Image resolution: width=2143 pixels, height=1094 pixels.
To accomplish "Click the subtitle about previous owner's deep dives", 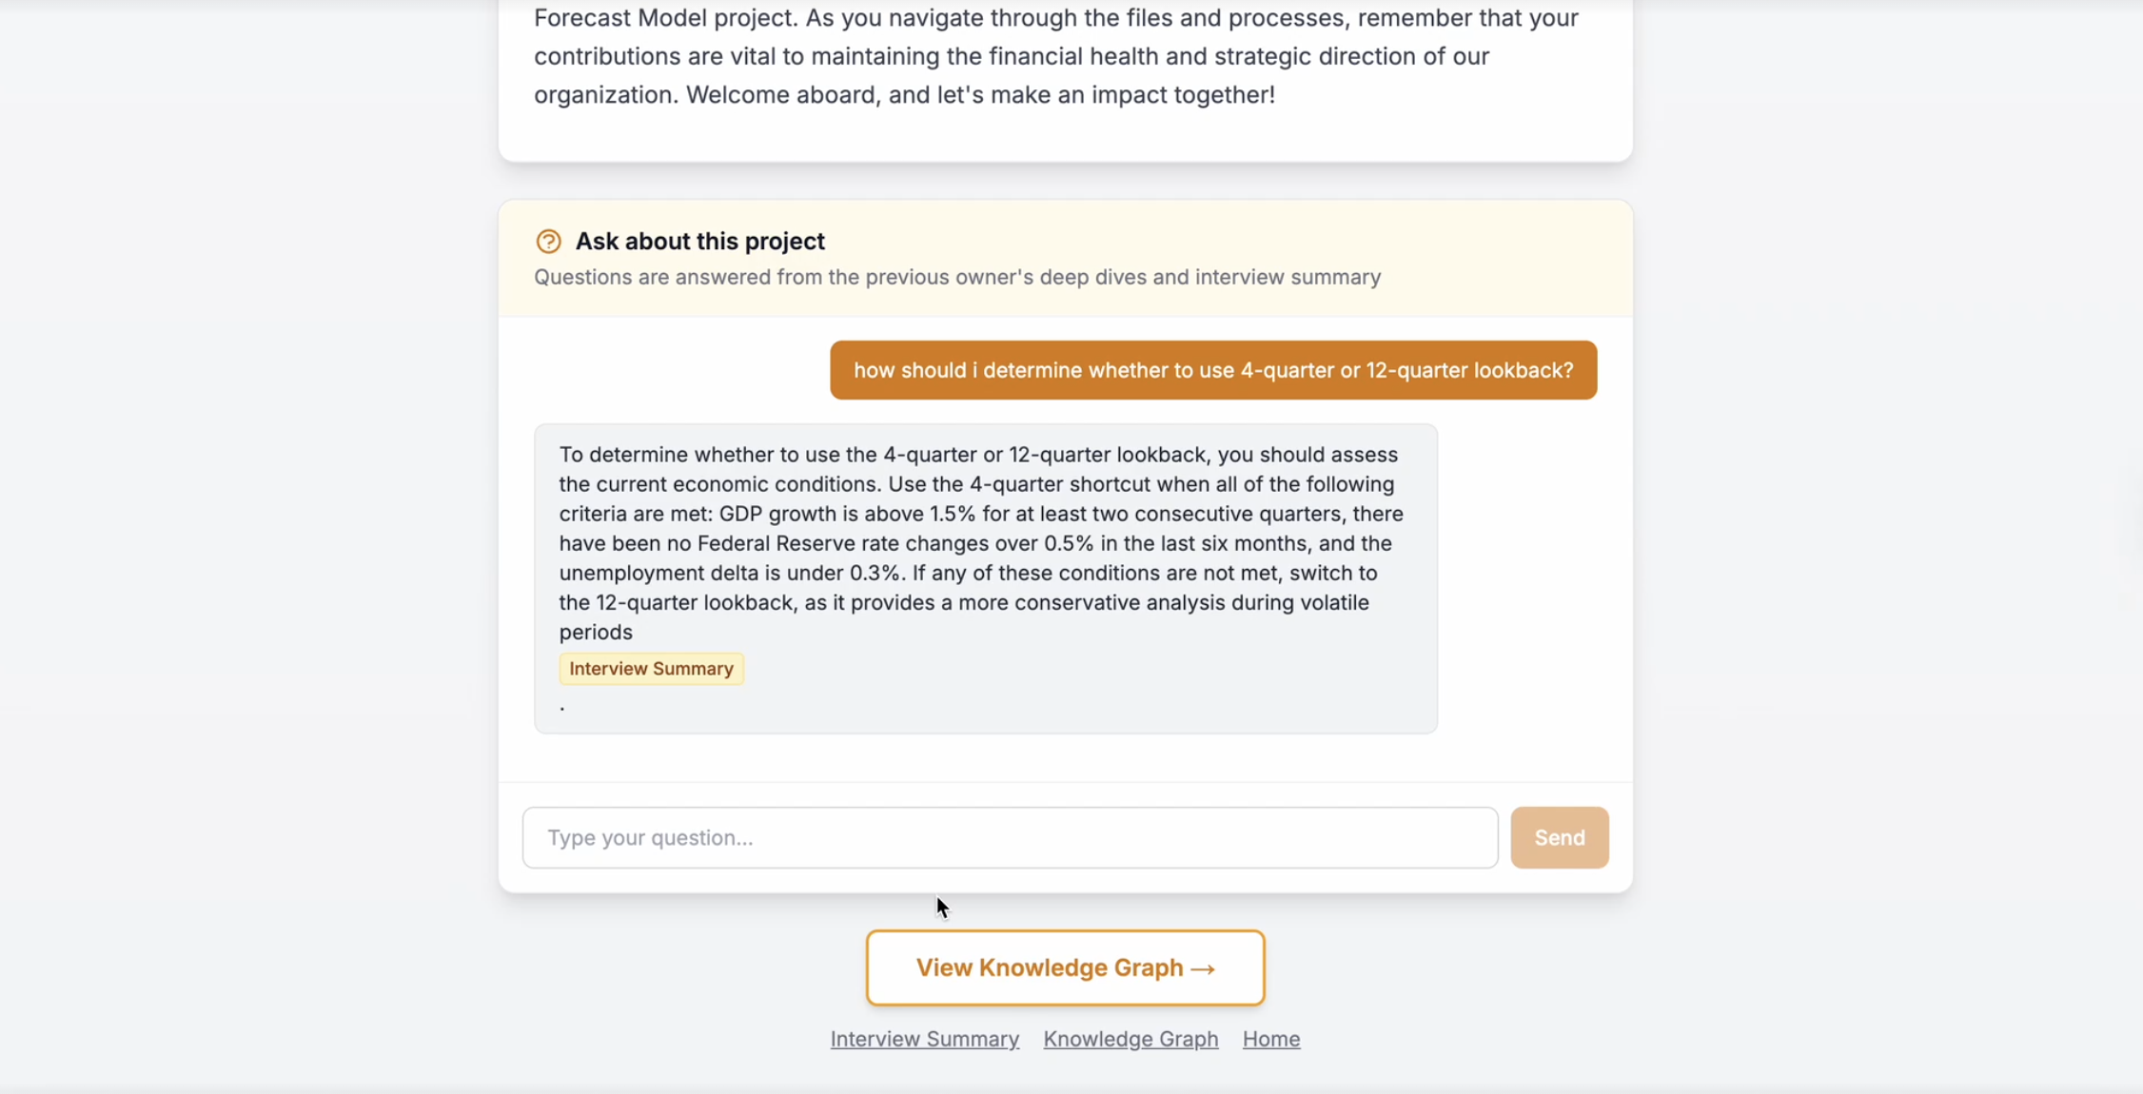I will (x=957, y=278).
